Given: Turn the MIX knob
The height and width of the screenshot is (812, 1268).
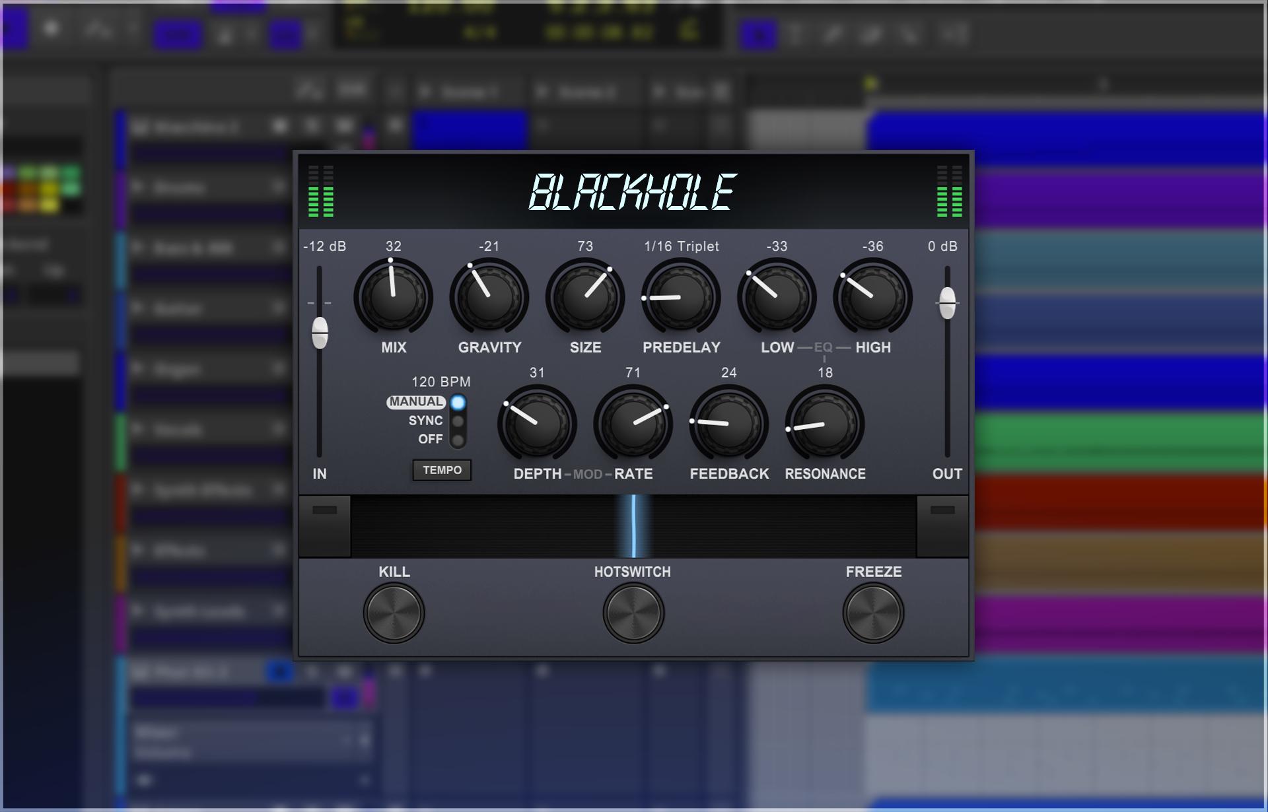Looking at the screenshot, I should tap(394, 297).
